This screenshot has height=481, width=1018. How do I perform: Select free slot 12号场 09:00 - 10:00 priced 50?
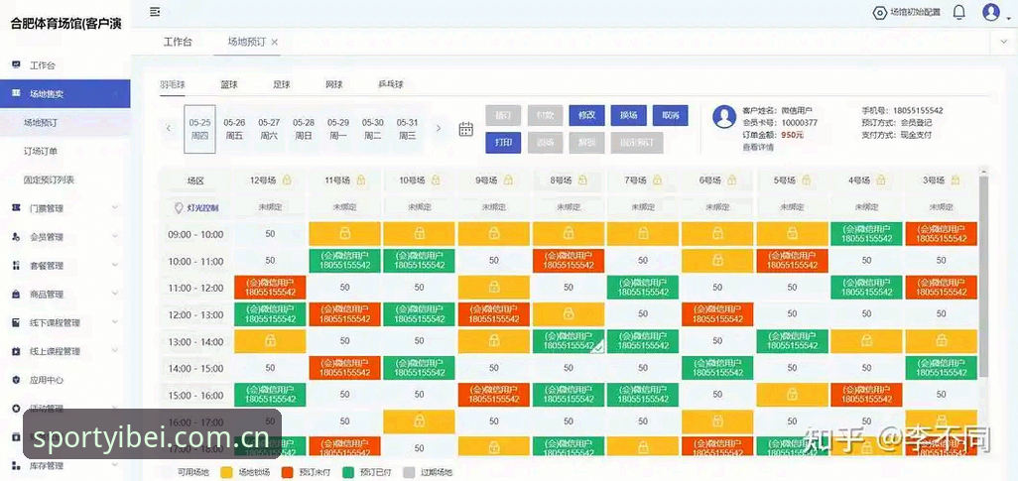270,234
